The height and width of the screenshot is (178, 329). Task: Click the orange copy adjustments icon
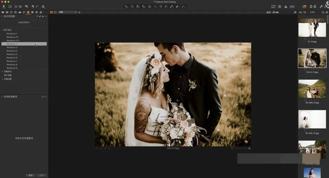[304, 6]
